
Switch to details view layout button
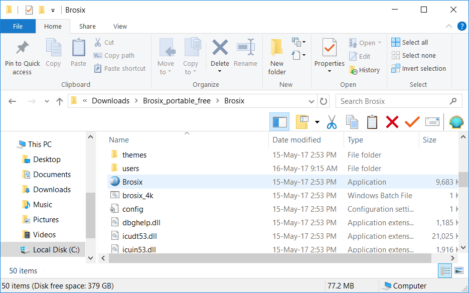[x=445, y=271]
